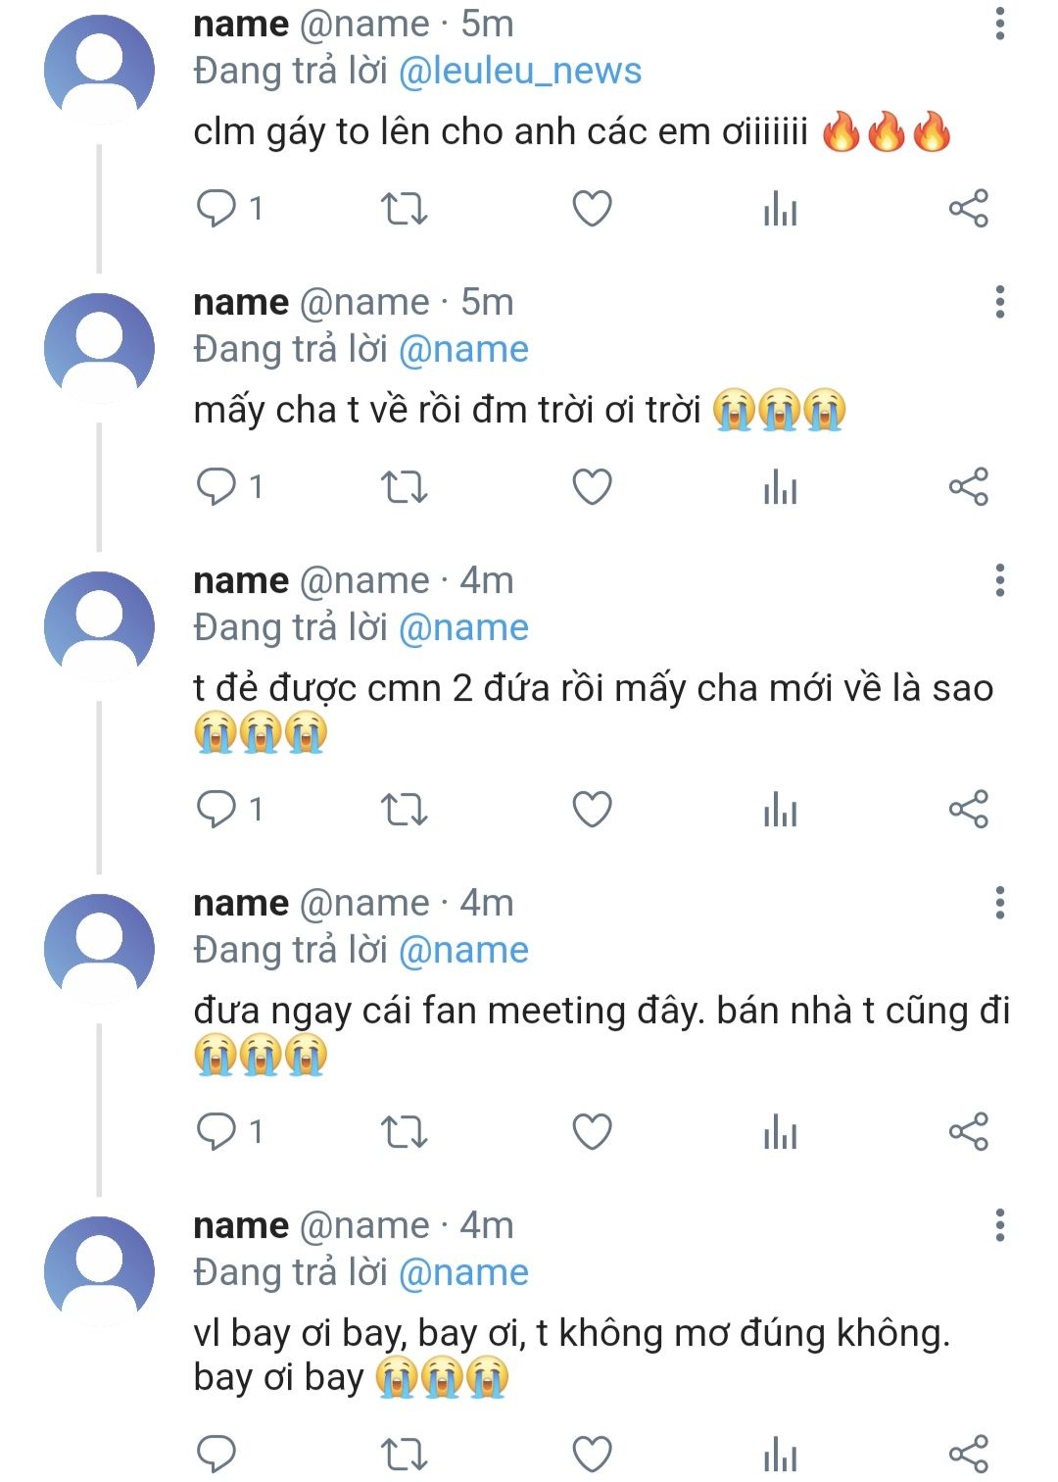Like the 'đưa ngay cái fan meeting' tweet

pos(592,1132)
